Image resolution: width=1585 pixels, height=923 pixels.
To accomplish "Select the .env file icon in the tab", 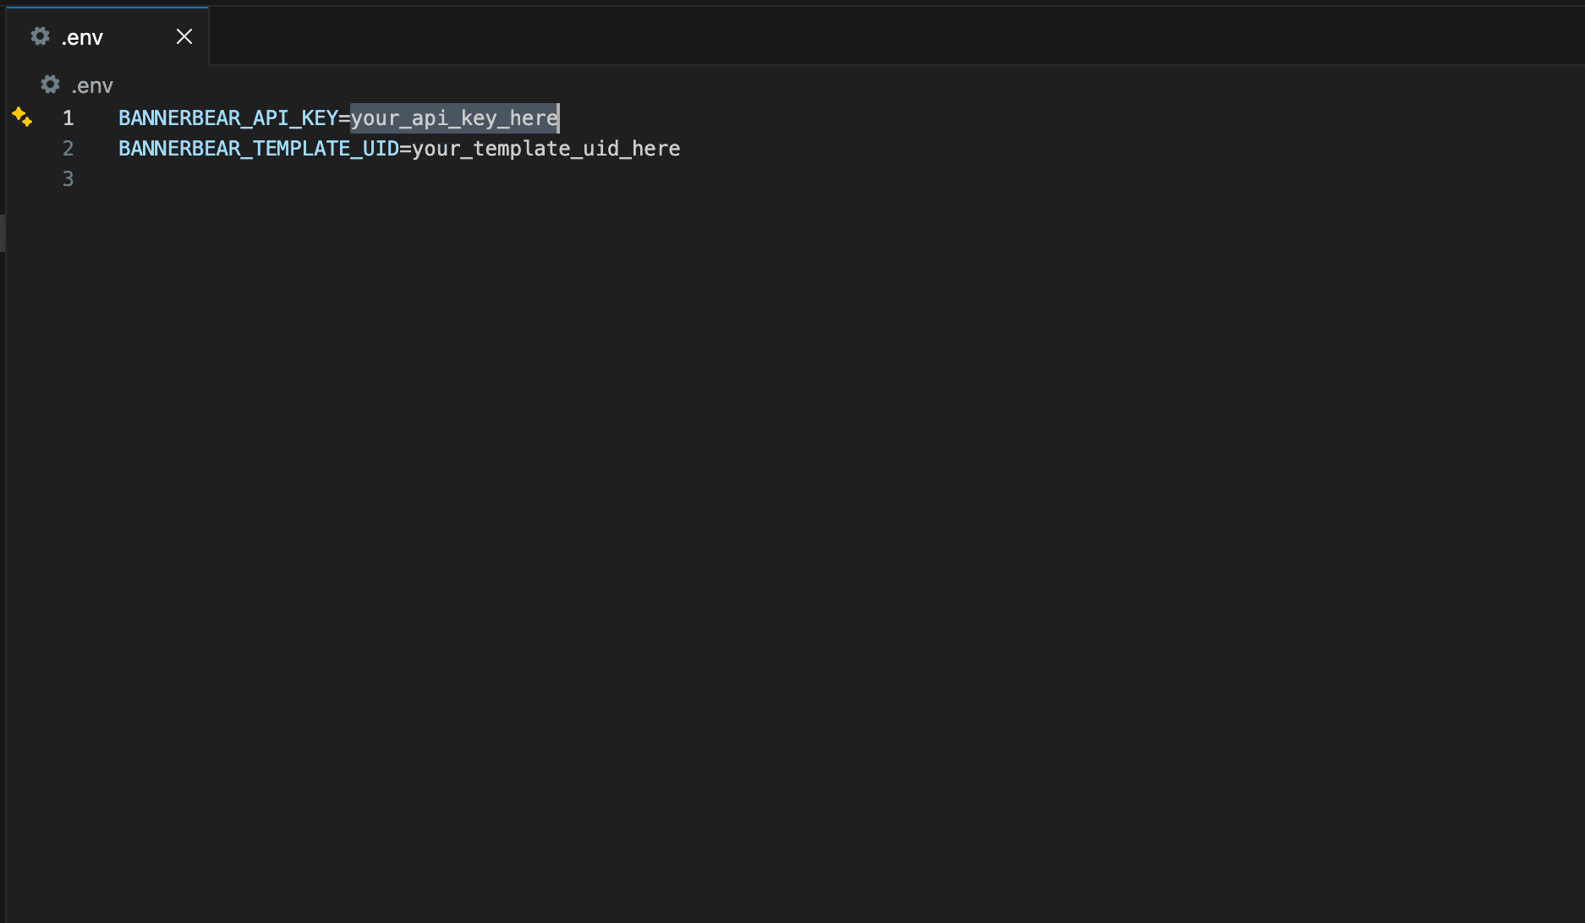I will click(39, 36).
